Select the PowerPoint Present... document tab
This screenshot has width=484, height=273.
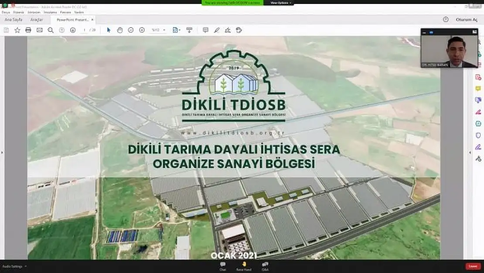click(72, 20)
